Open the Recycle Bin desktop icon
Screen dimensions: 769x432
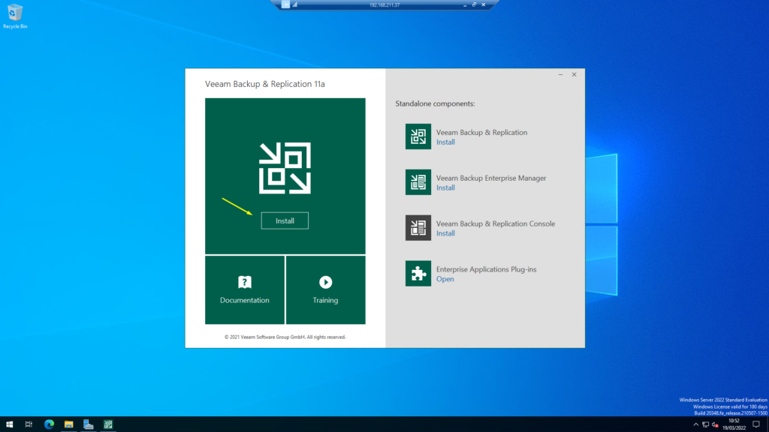[x=15, y=16]
